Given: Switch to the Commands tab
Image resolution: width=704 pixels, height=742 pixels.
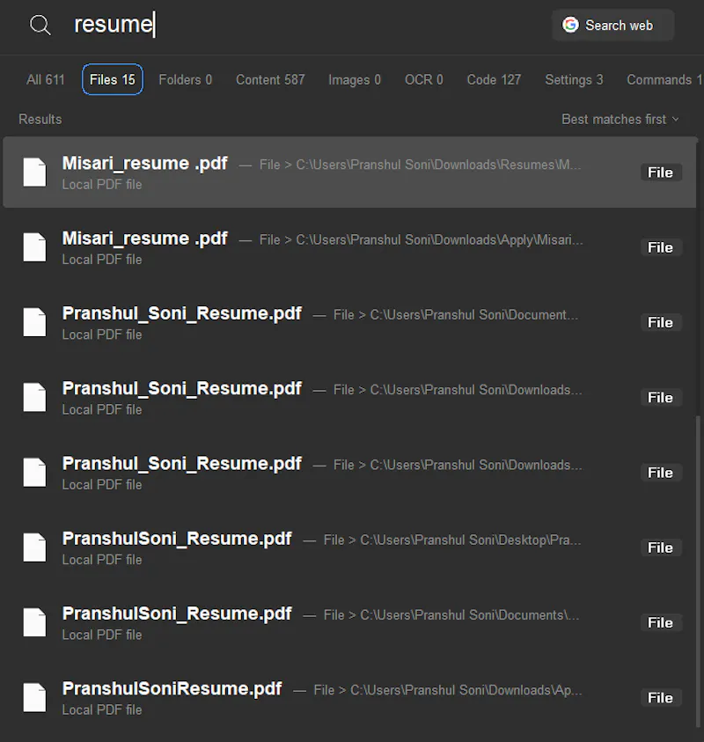Looking at the screenshot, I should [664, 79].
